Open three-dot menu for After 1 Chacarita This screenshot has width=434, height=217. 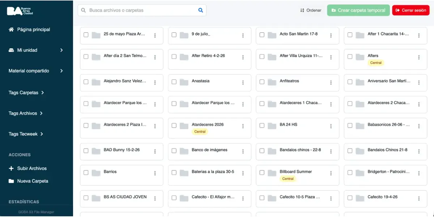tap(419, 35)
